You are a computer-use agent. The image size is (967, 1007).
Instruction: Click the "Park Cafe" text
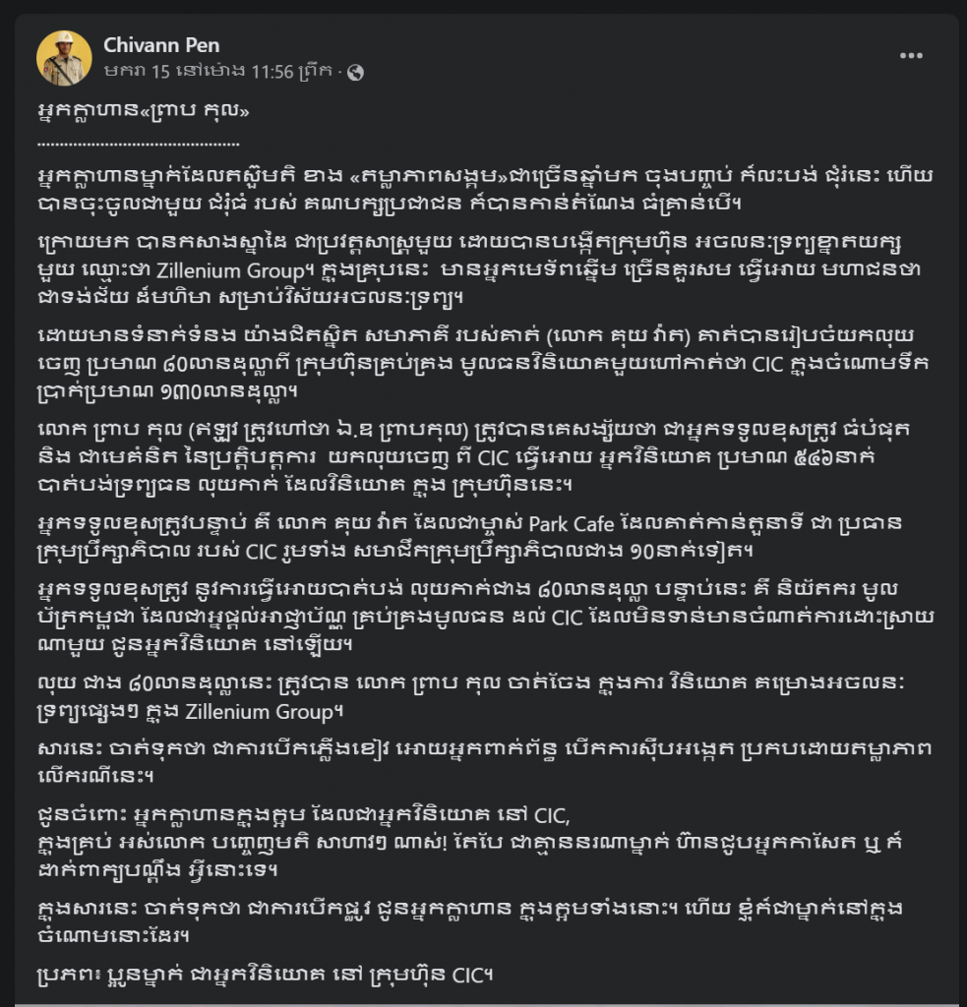572,524
